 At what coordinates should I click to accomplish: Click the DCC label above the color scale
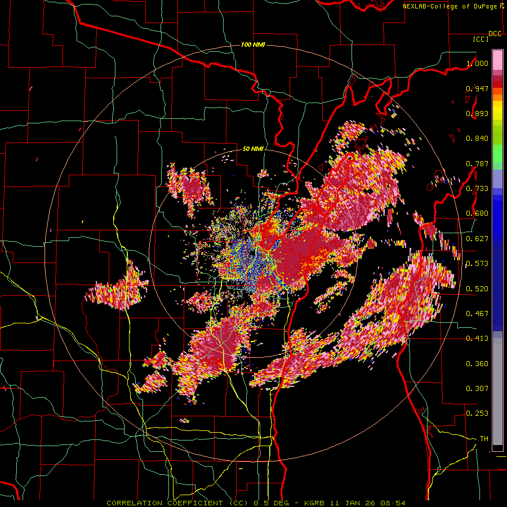pos(495,34)
